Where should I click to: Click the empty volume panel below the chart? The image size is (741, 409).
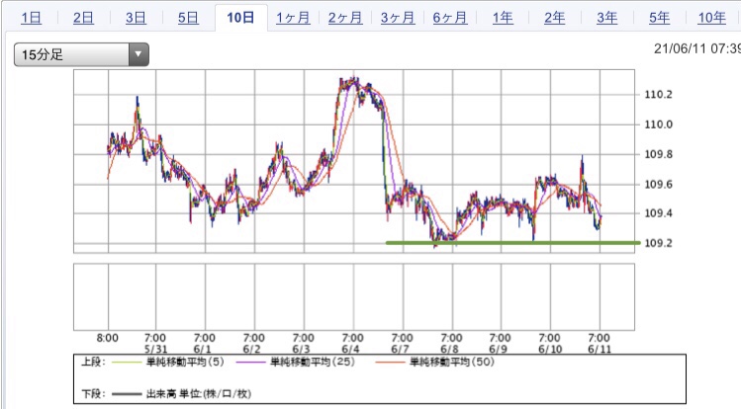click(x=354, y=296)
